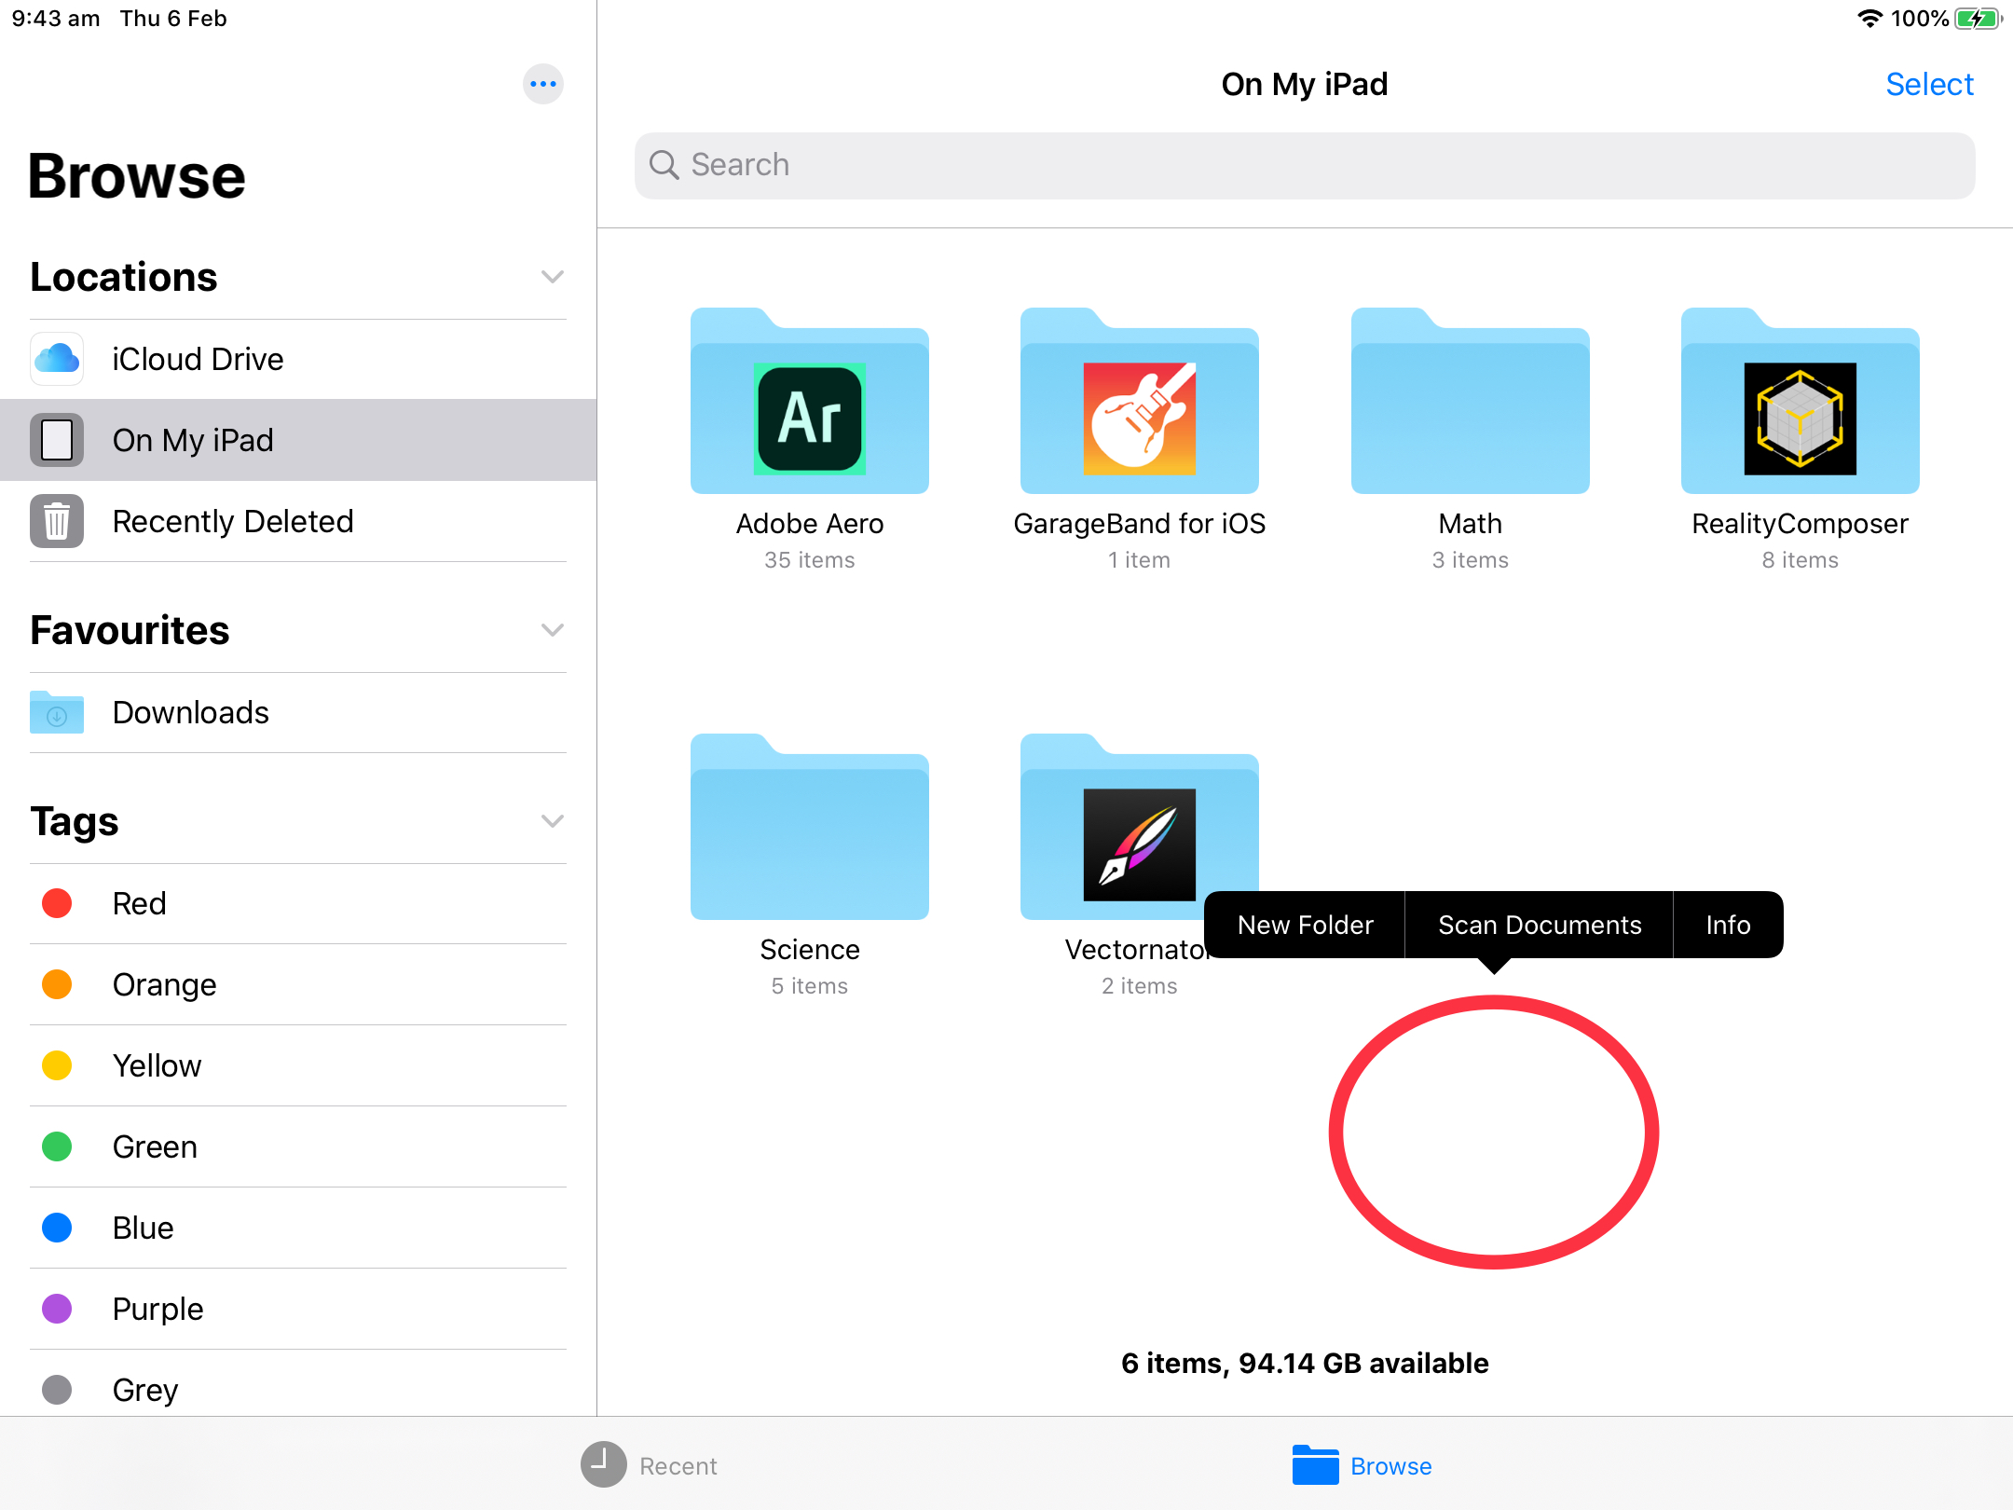Tap the Purple tag label

[x=157, y=1309]
